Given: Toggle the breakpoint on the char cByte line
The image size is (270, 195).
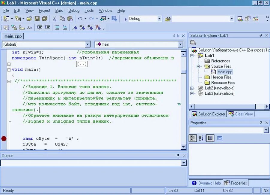Looking at the screenshot, I should pos(4,139).
